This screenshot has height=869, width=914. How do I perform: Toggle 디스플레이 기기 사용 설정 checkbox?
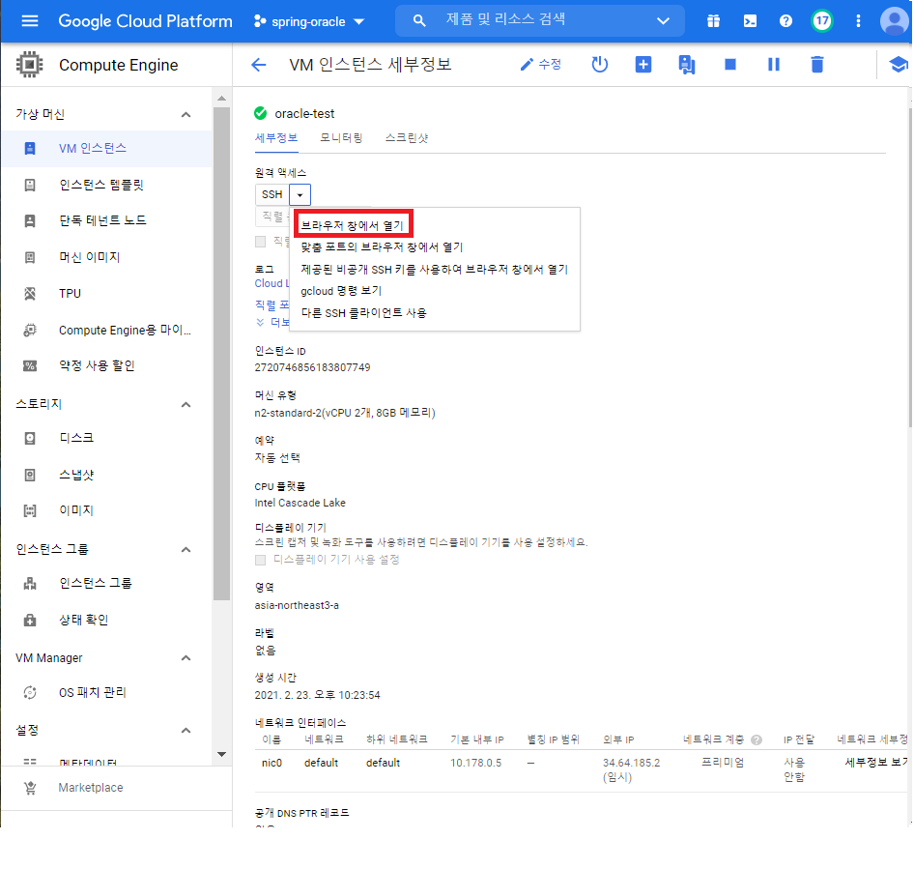[x=261, y=560]
